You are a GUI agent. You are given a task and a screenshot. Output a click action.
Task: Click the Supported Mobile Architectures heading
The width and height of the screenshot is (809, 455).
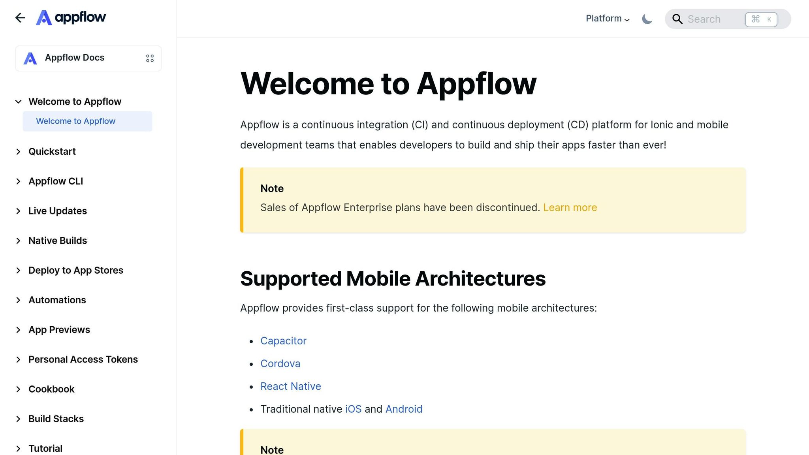[393, 279]
